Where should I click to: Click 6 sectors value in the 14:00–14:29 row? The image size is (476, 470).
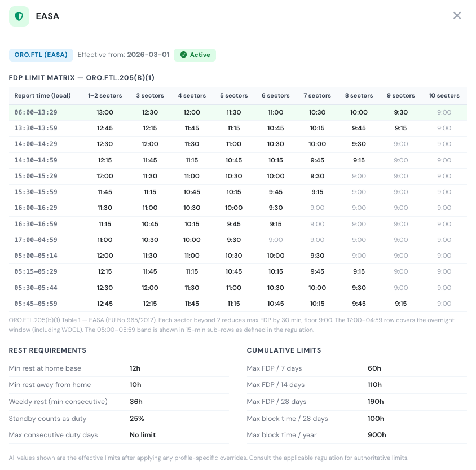point(276,144)
